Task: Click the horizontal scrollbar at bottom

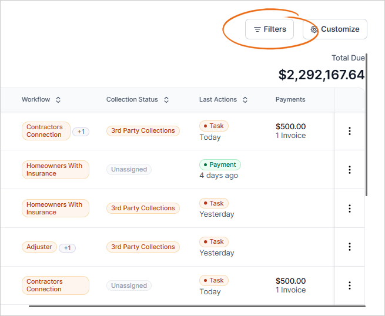Action: [197, 306]
